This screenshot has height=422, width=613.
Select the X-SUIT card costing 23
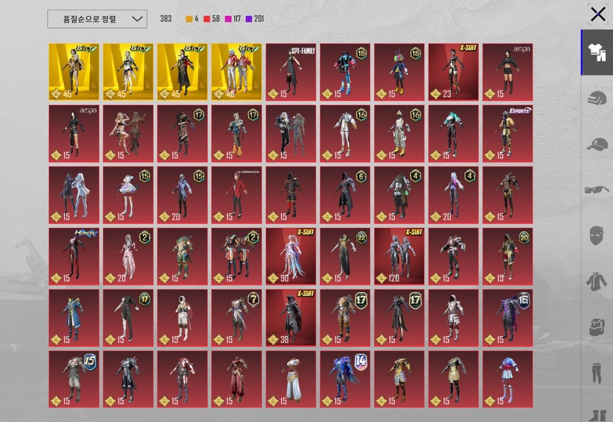coord(454,72)
